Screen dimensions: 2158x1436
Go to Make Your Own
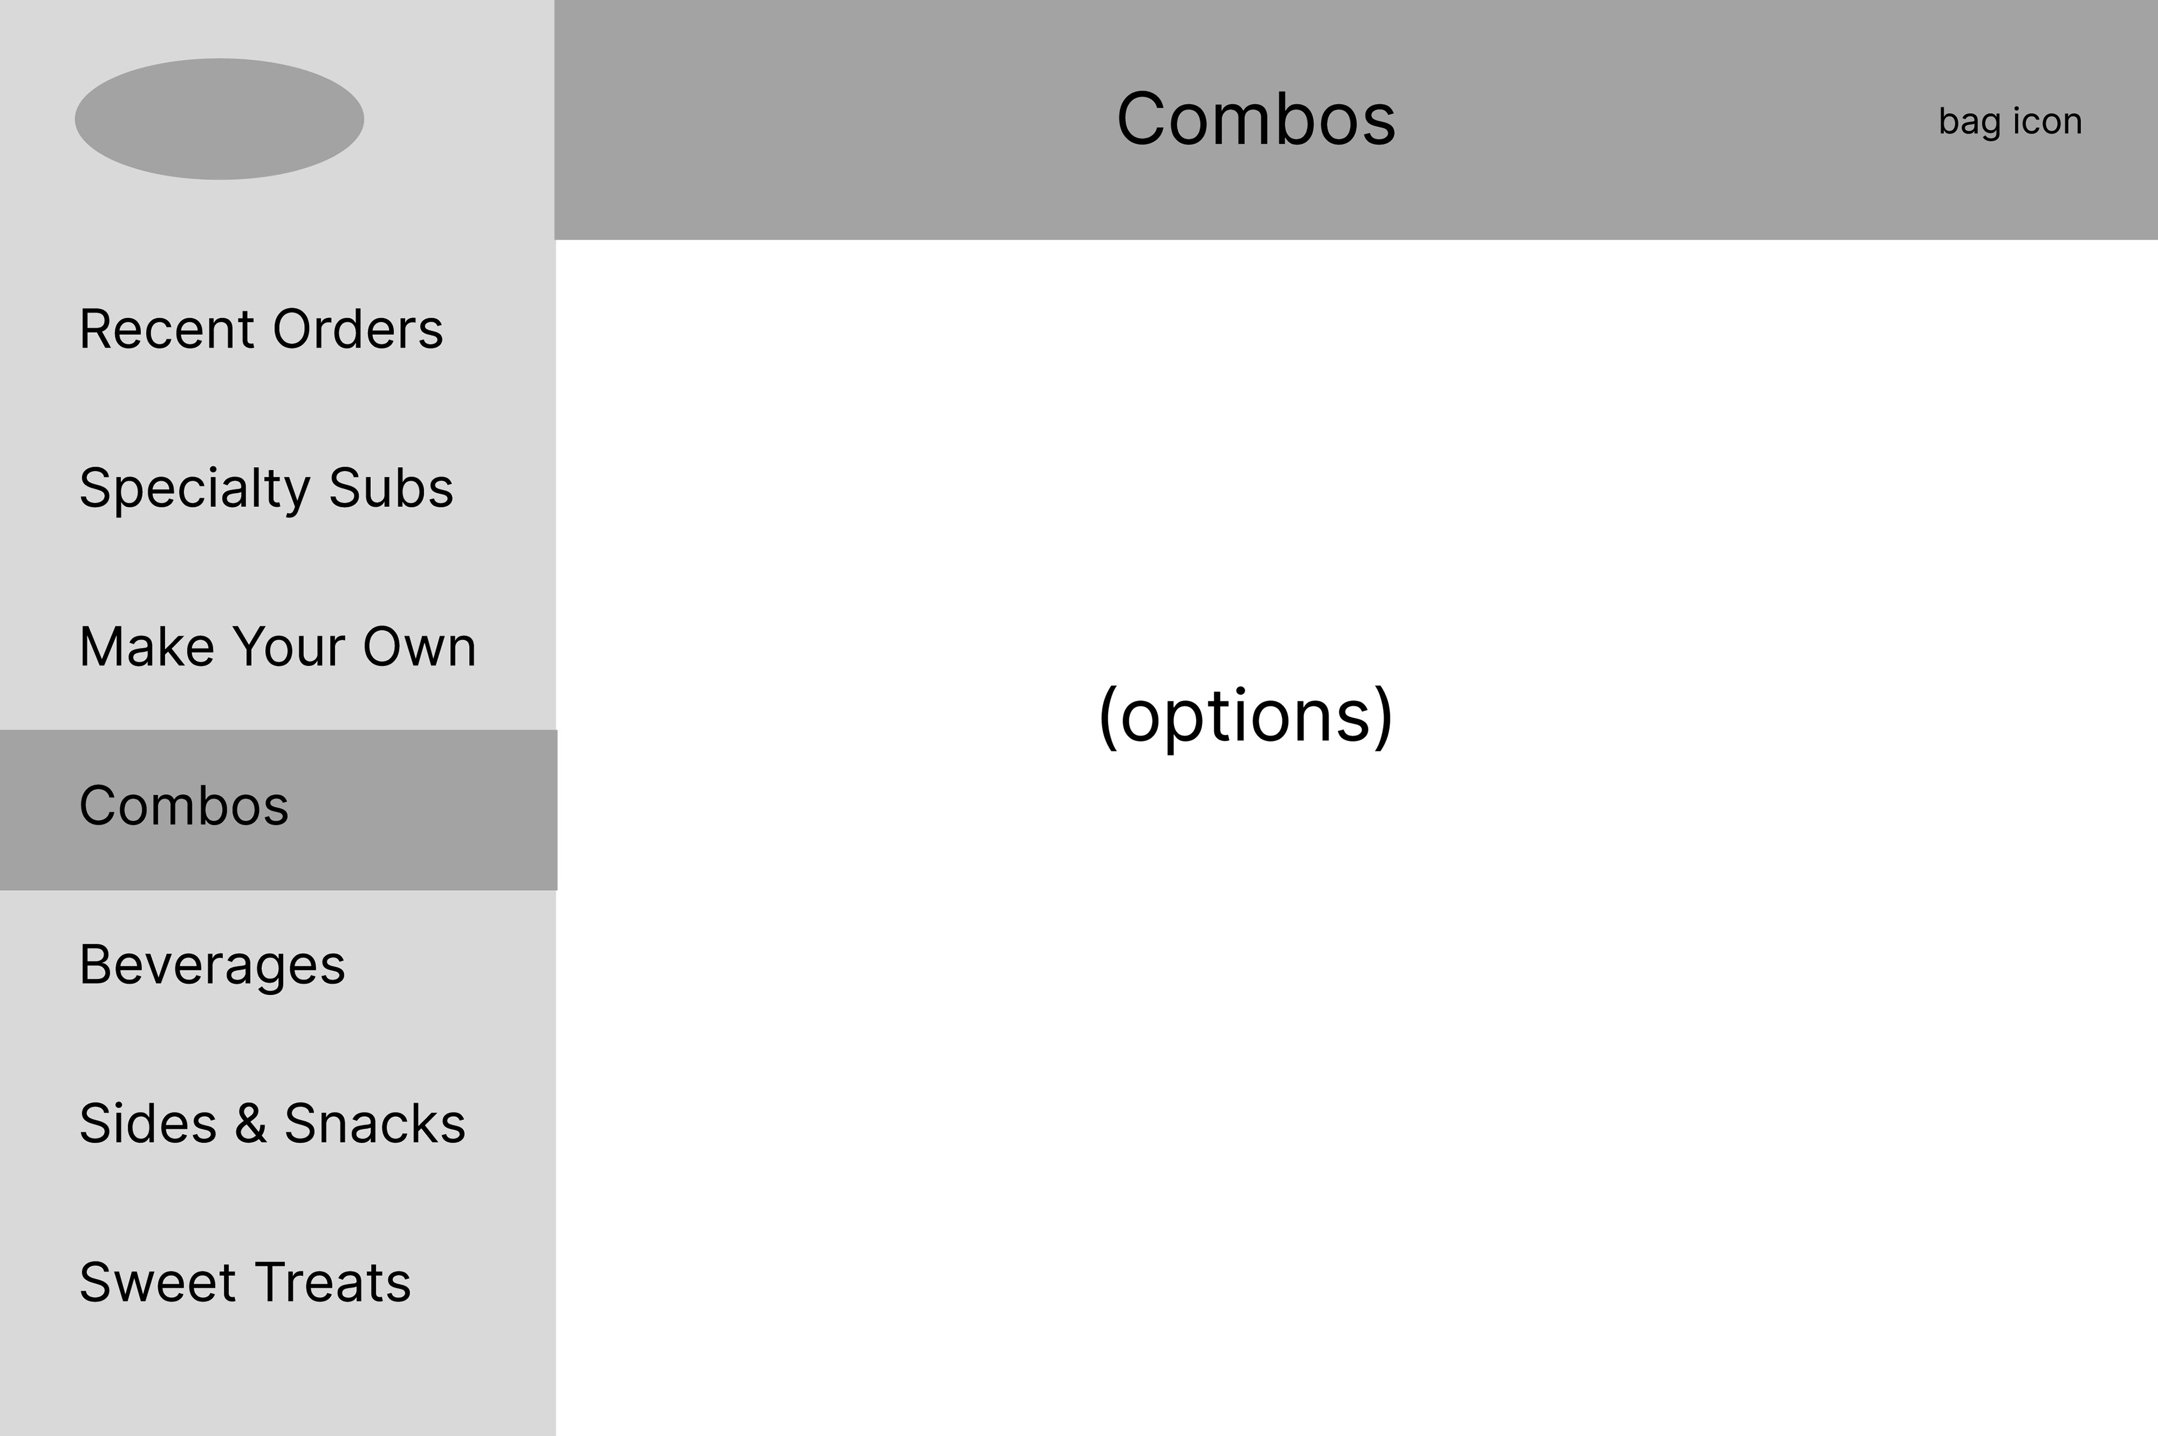point(278,646)
